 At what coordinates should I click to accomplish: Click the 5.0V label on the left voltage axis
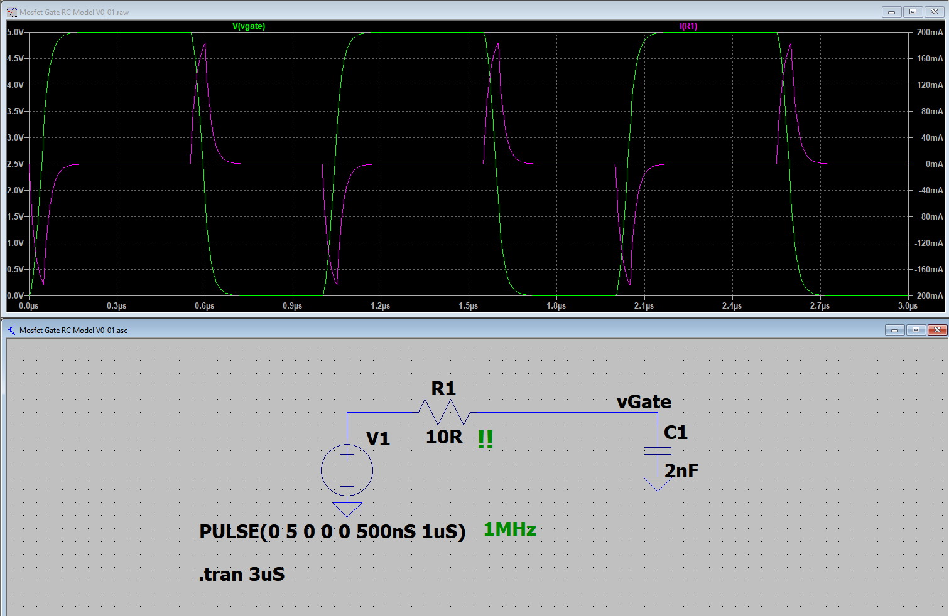15,32
